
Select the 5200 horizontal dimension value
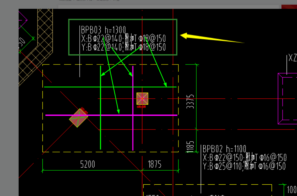(x=87, y=164)
